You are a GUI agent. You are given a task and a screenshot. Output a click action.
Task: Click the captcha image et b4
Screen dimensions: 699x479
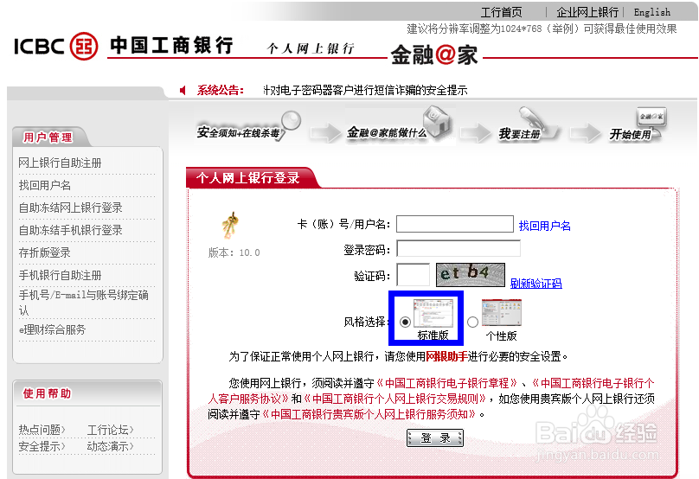click(x=471, y=274)
